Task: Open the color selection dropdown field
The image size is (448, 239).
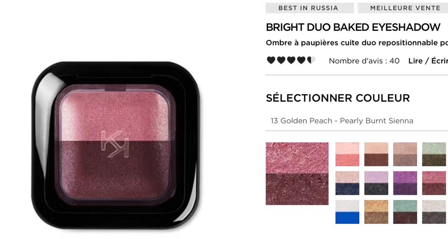Action: tap(357, 121)
